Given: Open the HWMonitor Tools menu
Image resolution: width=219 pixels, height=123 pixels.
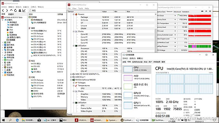Looking at the screenshot, I should click(81, 8).
